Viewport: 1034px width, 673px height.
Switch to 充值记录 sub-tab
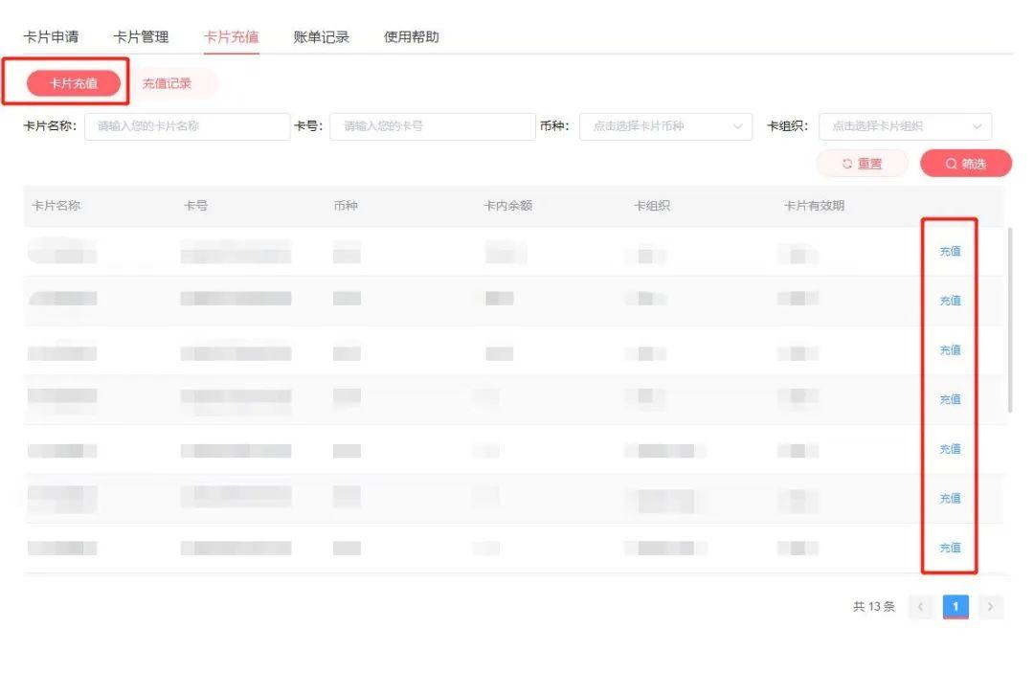pyautogui.click(x=167, y=83)
